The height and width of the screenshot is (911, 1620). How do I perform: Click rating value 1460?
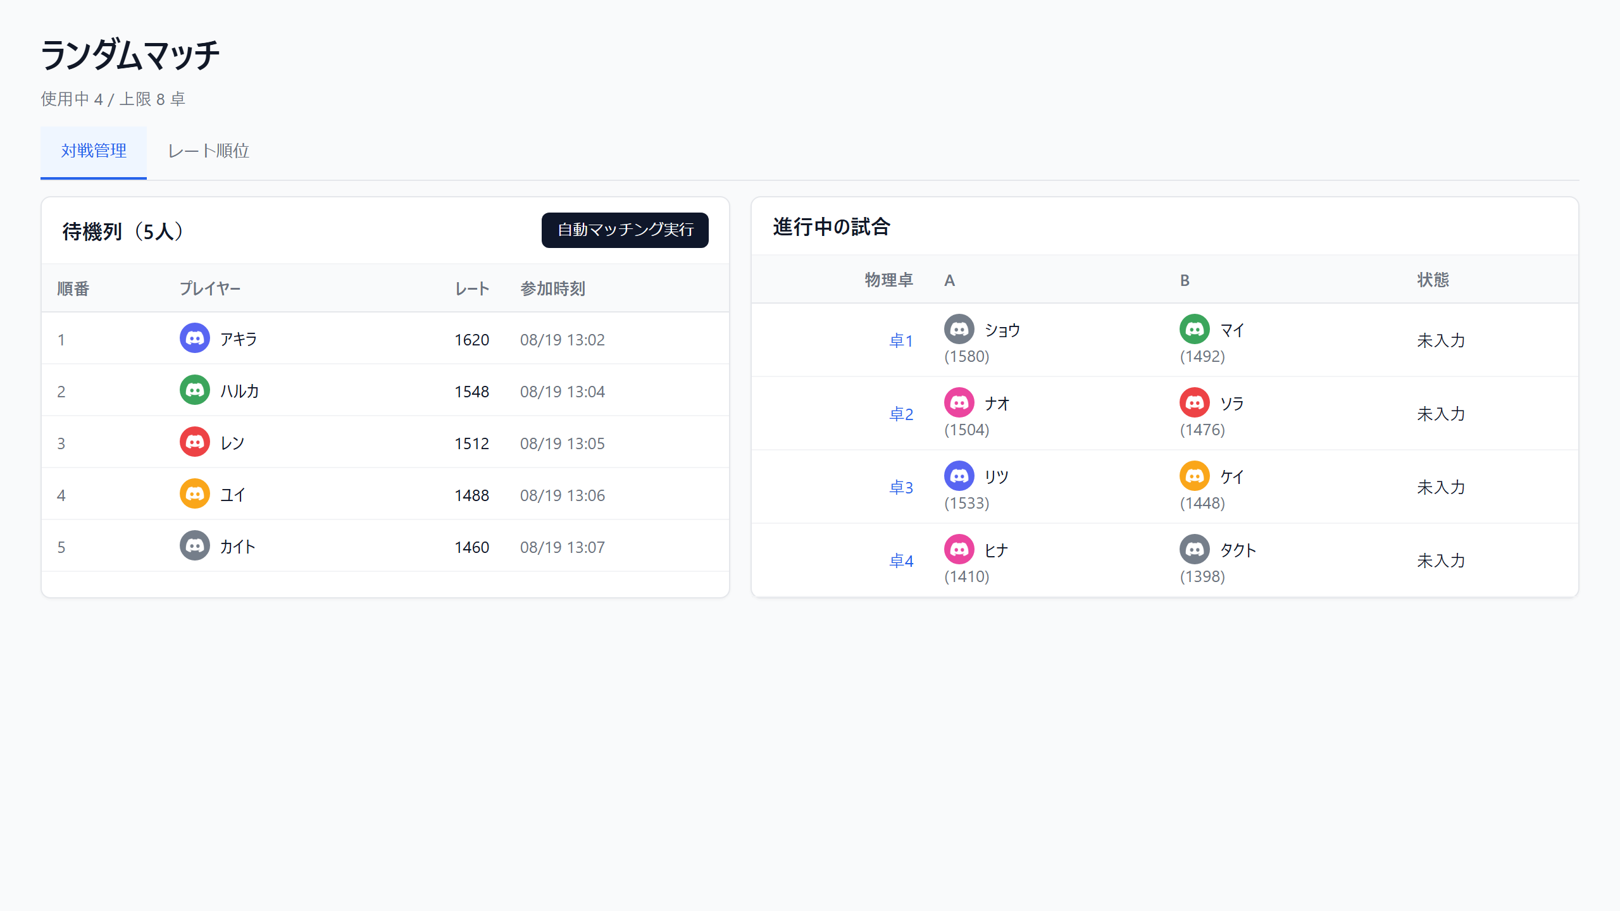[472, 547]
